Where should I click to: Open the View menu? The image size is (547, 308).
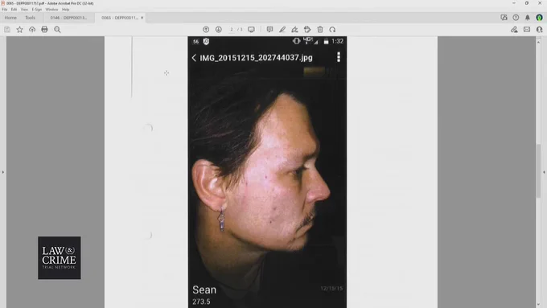coord(24,10)
